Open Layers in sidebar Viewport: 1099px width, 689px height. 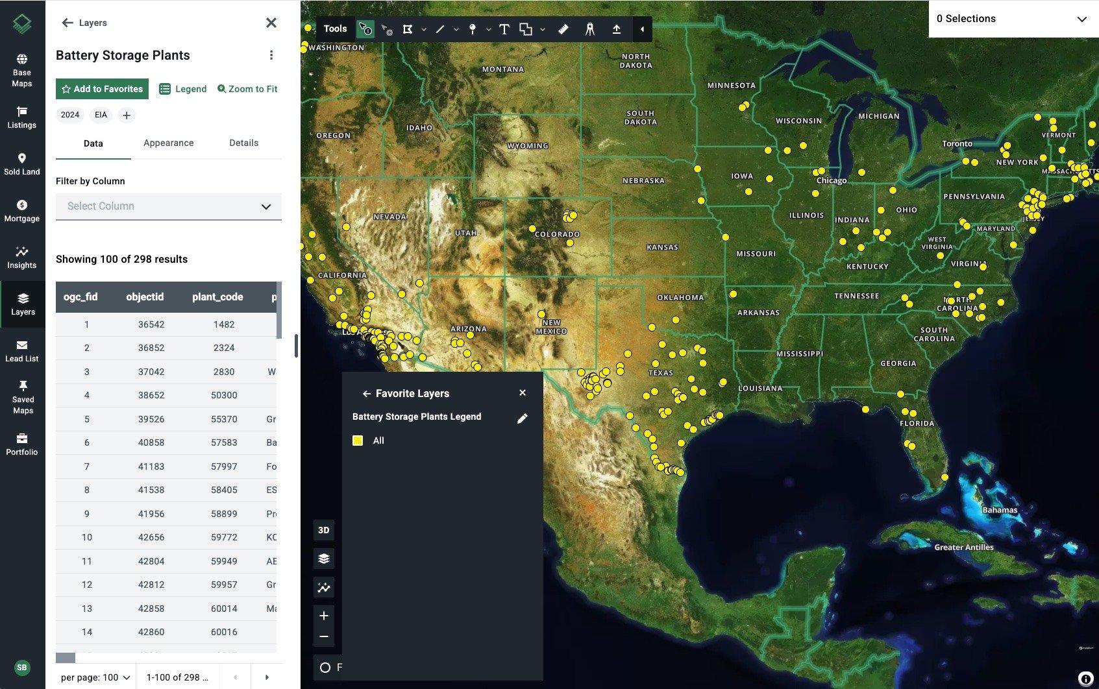point(23,304)
